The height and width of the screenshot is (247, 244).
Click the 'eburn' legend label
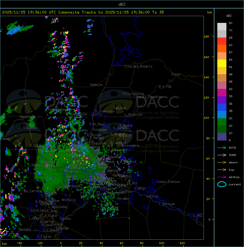coord(233,163)
